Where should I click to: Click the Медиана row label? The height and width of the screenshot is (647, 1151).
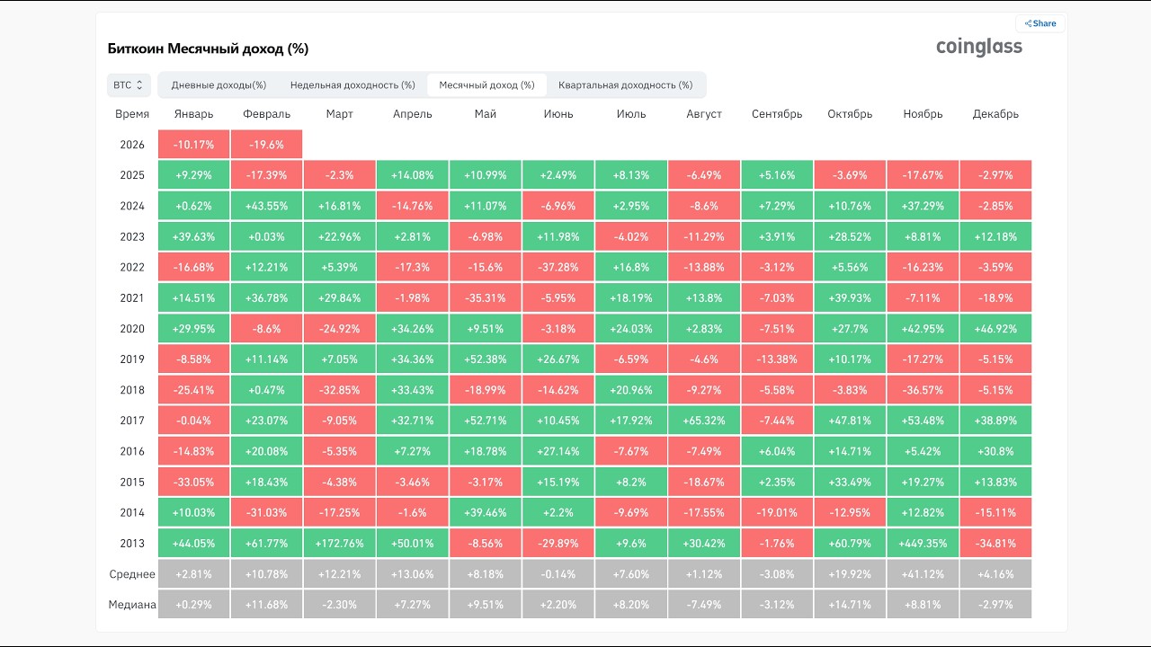pyautogui.click(x=132, y=605)
